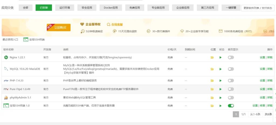Click the 宝塔SSH终端 1.0 row icon

coord(6,106)
